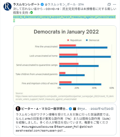Open the sarahwestall.com/rasmussen-poll link
This screenshot has height=137, width=120.
pyautogui.click(x=40, y=131)
